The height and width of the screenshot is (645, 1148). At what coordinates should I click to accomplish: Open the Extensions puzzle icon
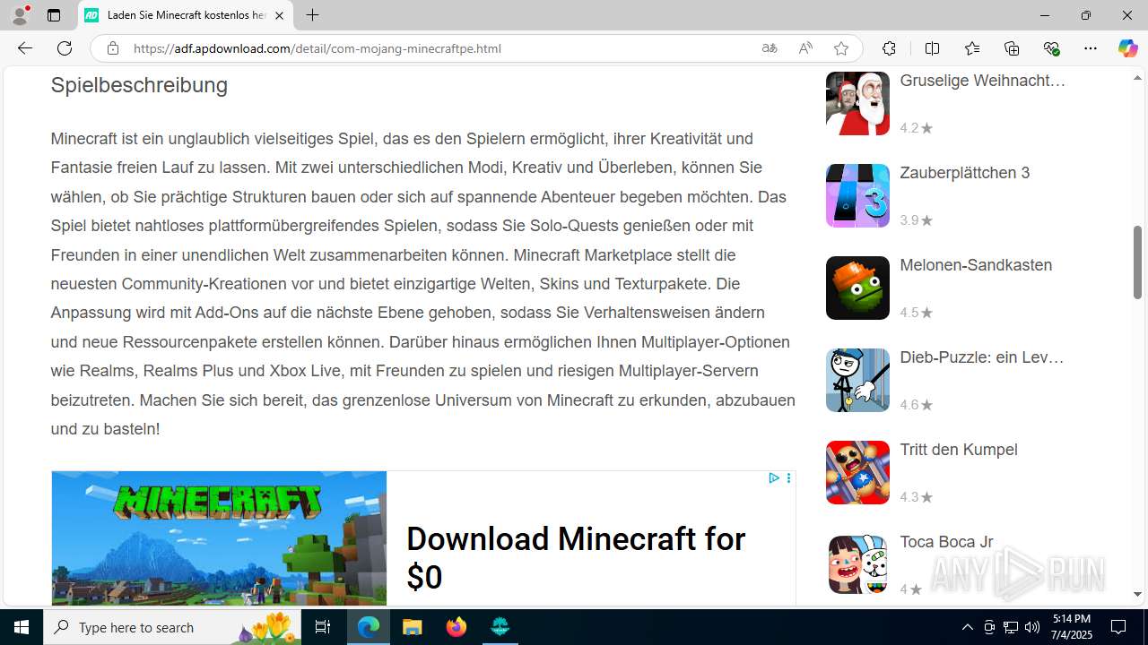889,48
